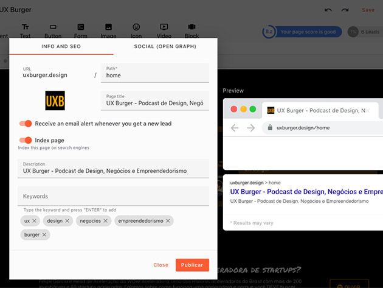Select the Text element tool

(x=25, y=31)
